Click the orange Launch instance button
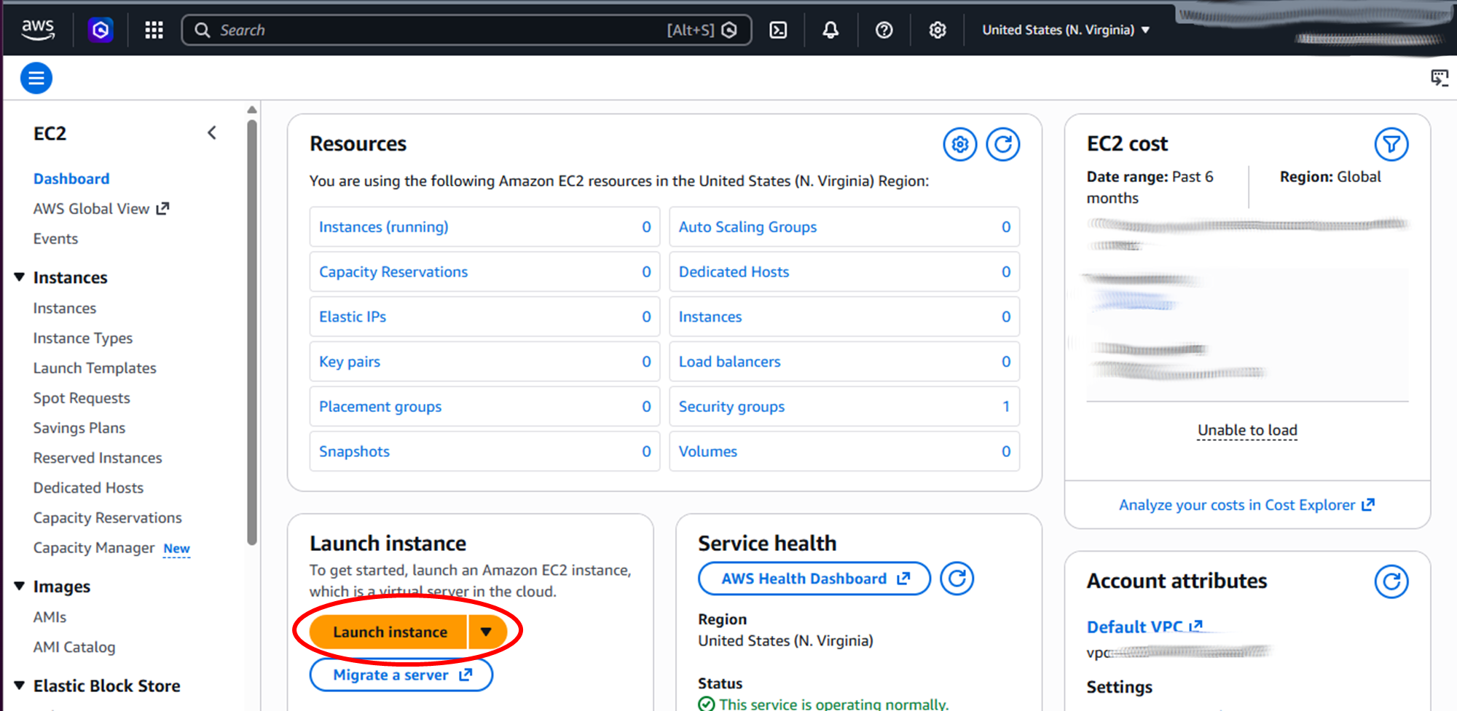1457x711 pixels. 389,632
